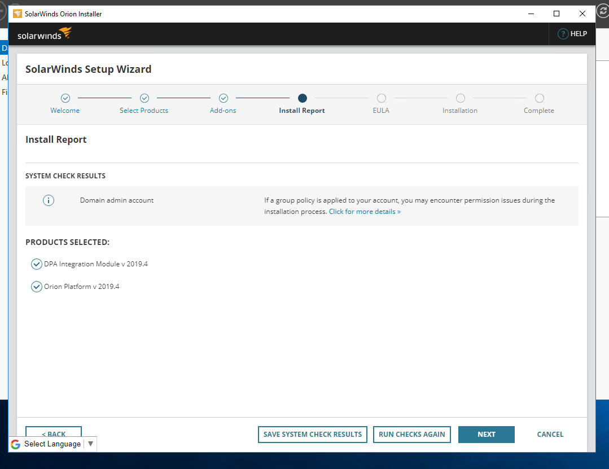Open the Help question mark icon

[x=563, y=34]
